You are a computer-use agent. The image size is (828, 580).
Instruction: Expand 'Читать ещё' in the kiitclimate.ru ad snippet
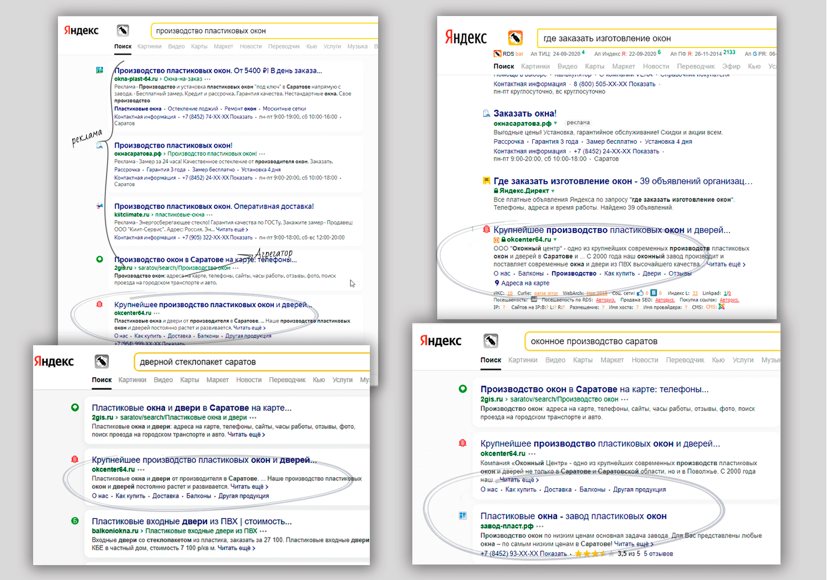click(x=232, y=230)
